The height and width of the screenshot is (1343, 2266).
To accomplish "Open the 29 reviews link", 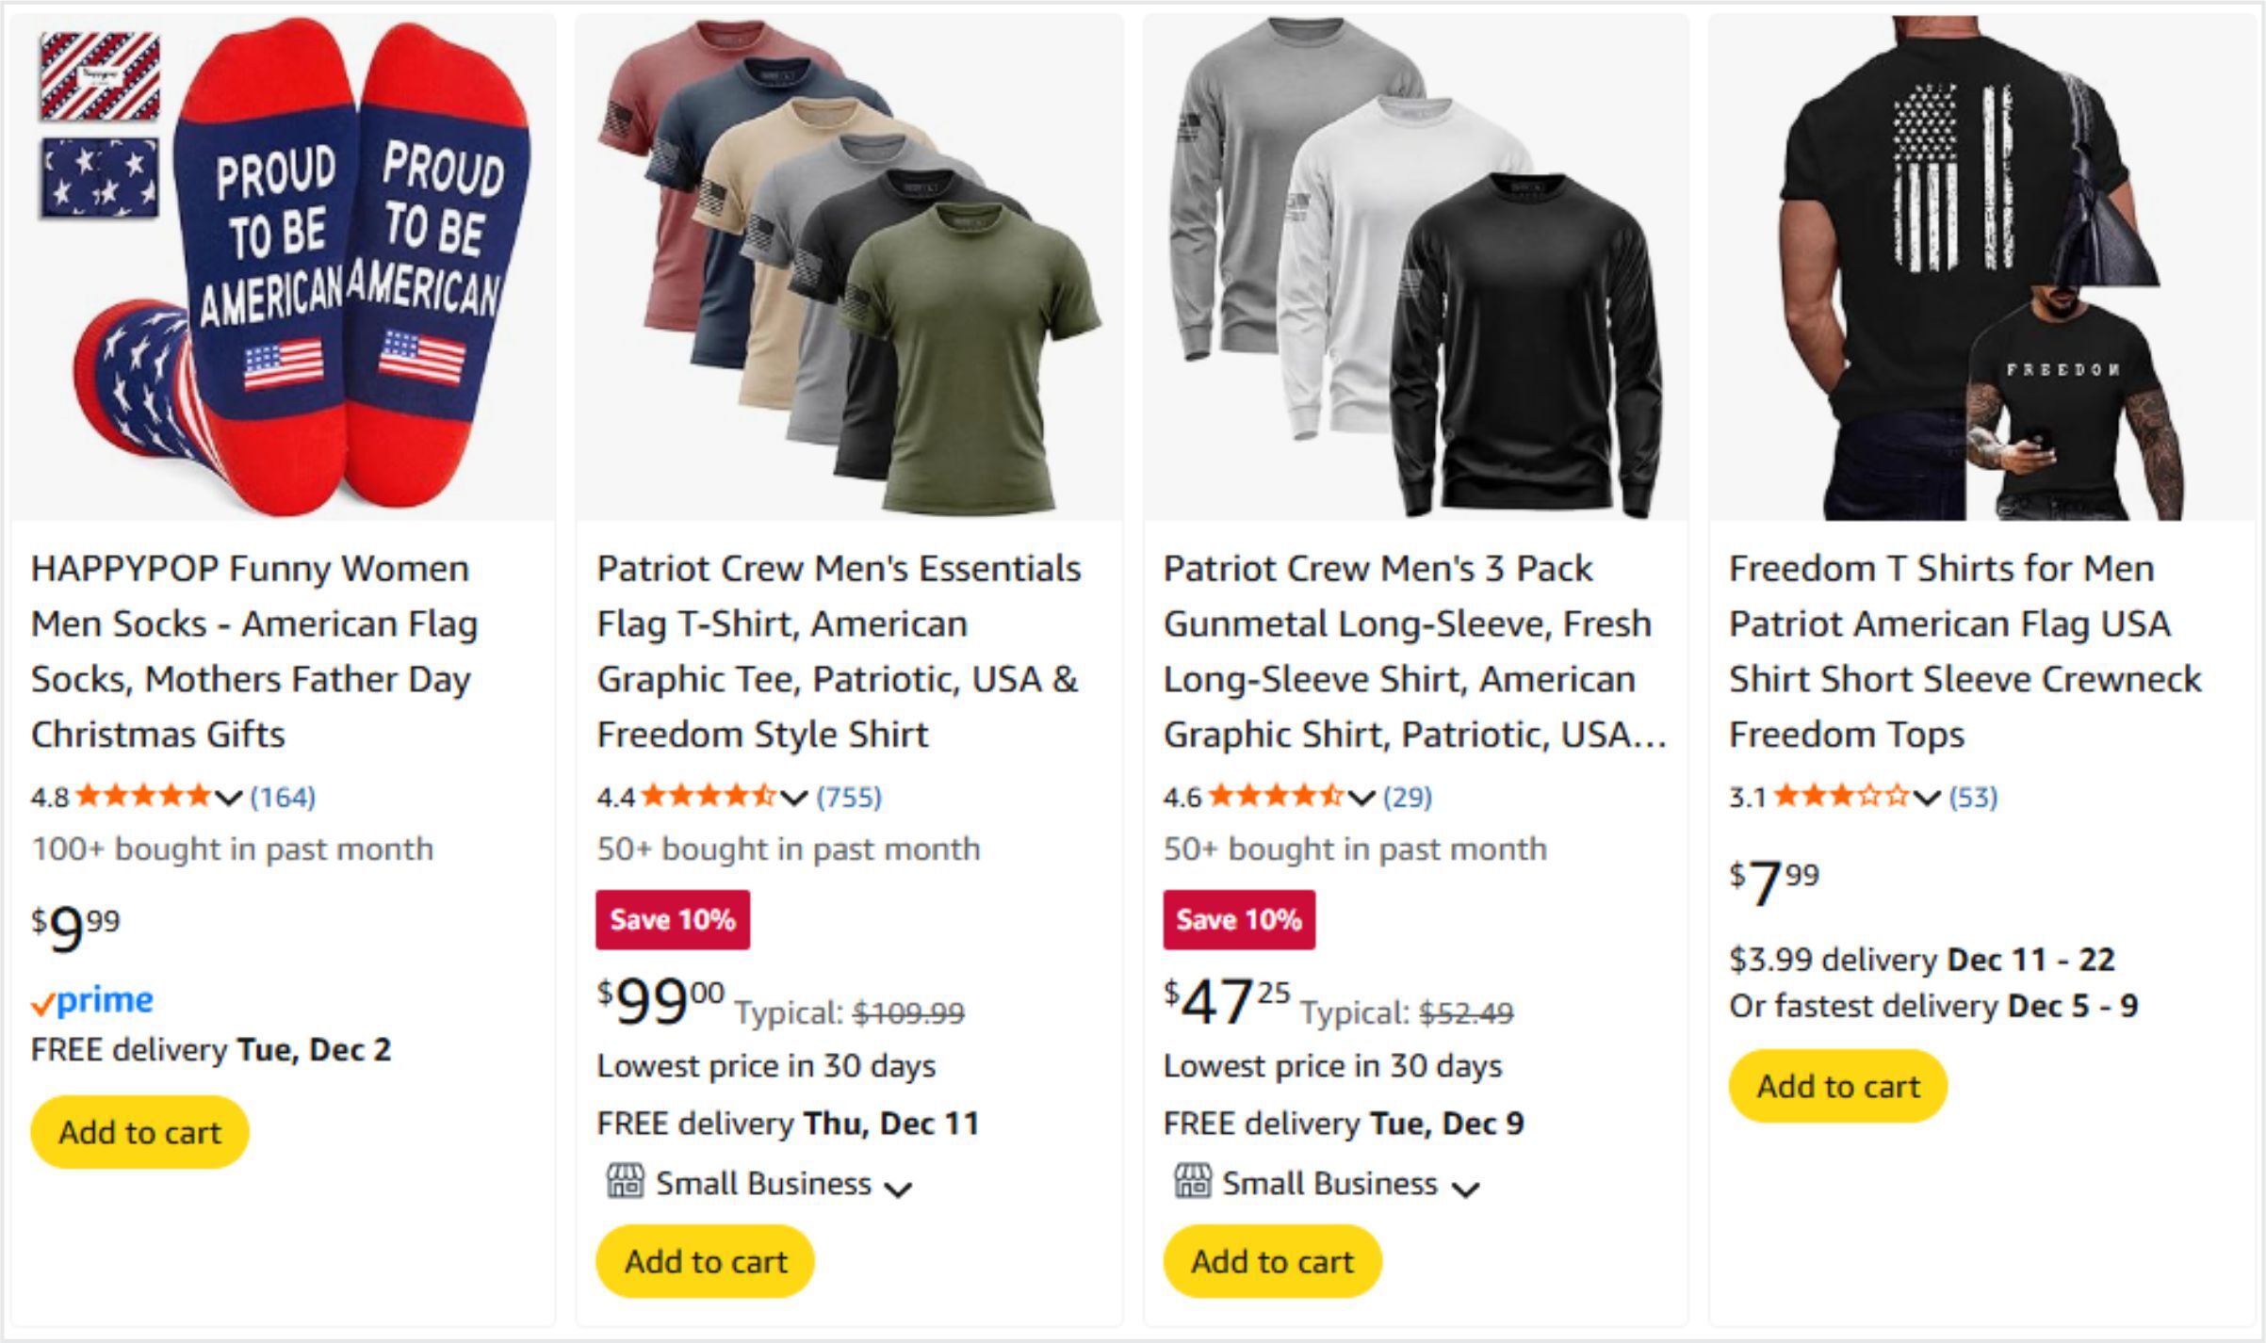I will click(x=1408, y=798).
